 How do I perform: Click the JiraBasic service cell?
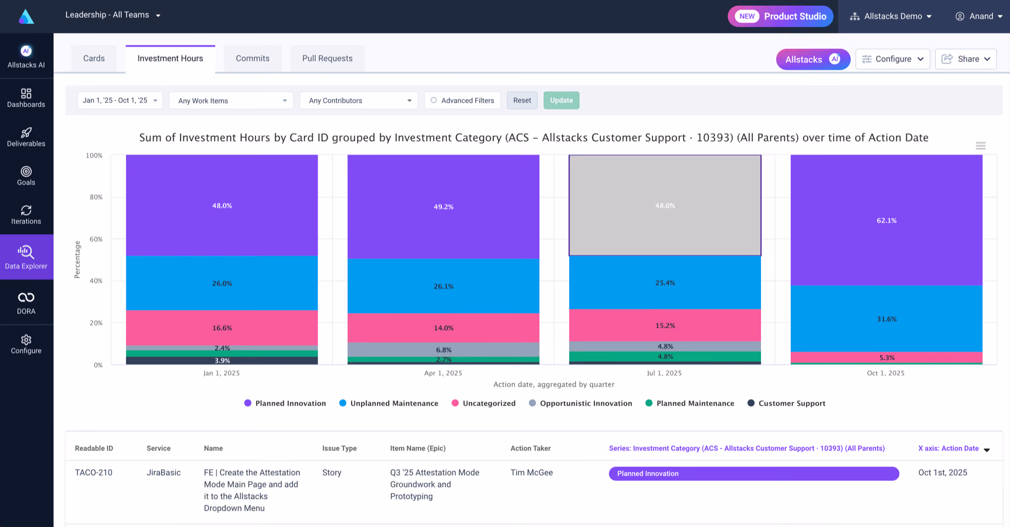click(164, 472)
